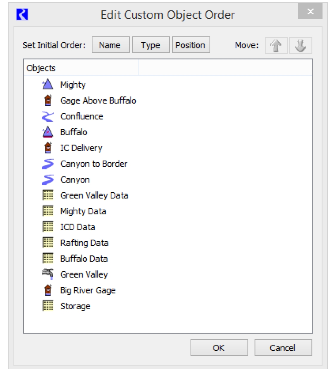Click the Green Valley Data grid icon
The image size is (332, 369).
[48, 195]
